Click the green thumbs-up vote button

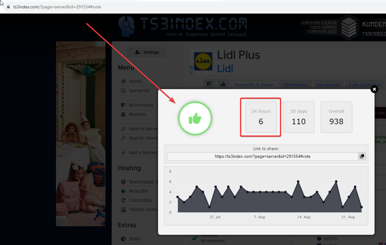[195, 118]
